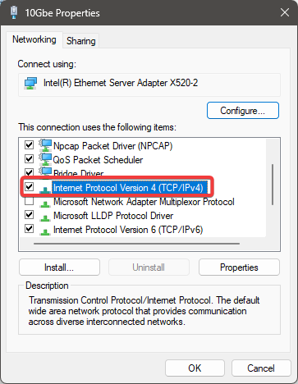
Task: Open Properties for the selected item
Action: click(x=239, y=267)
